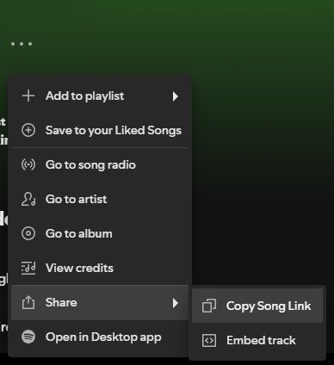Viewport: 334px width, 365px height.
Task: Click the share upload arrow icon
Action: click(x=28, y=302)
